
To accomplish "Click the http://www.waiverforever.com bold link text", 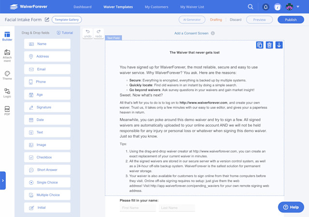I will coord(203,102).
